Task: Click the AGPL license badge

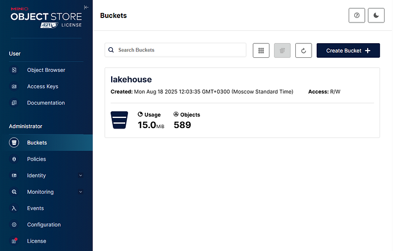Action: click(49, 25)
